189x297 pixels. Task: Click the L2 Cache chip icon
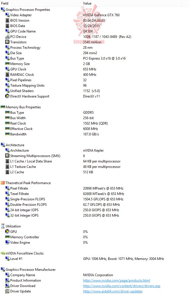point(7,172)
